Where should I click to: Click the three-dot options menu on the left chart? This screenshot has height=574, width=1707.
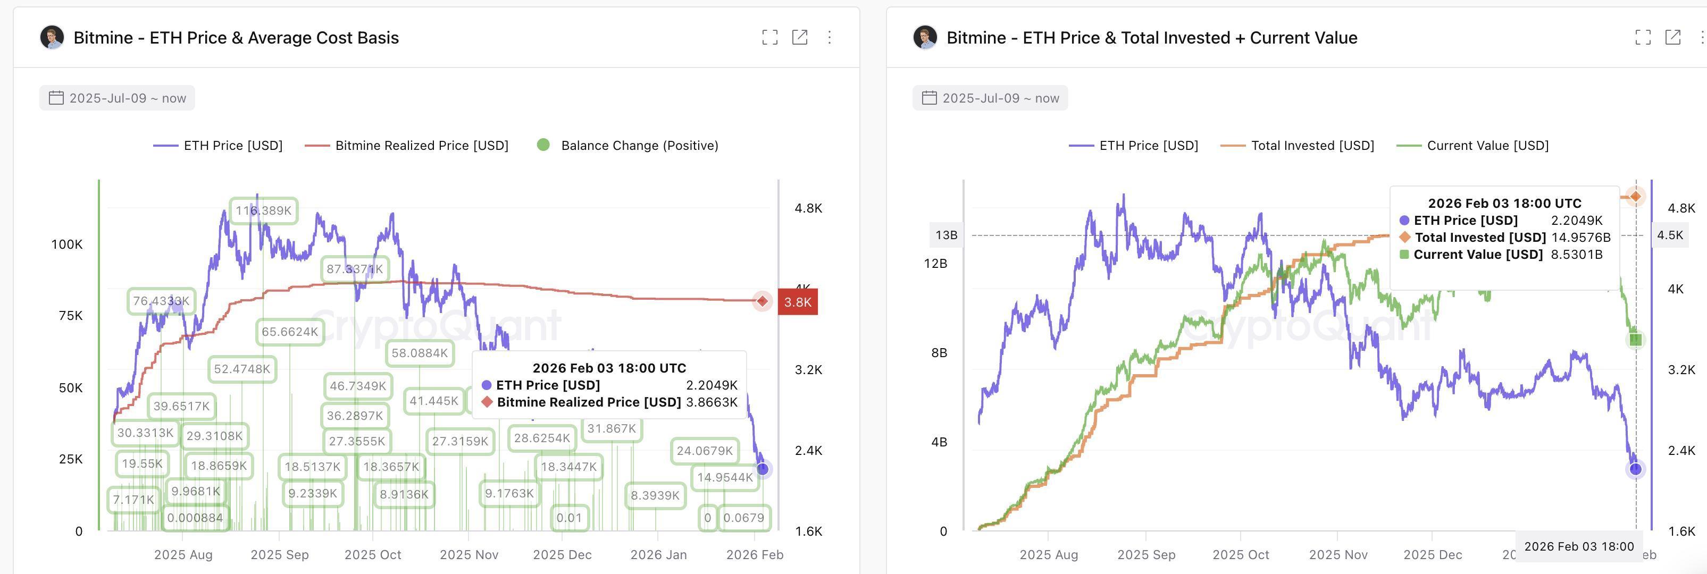coord(829,38)
